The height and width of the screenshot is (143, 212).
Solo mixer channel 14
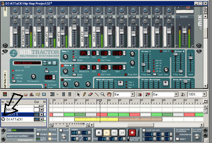click(170, 17)
